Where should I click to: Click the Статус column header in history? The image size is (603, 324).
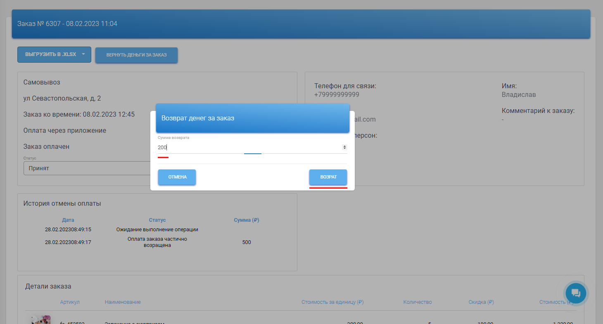click(157, 220)
